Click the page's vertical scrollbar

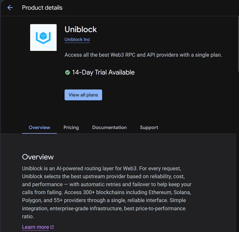pyautogui.click(x=238, y=44)
